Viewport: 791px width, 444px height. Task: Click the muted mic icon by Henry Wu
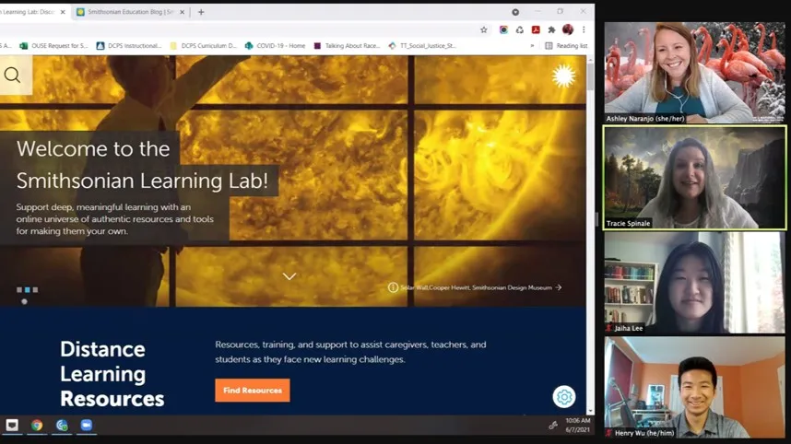point(609,433)
